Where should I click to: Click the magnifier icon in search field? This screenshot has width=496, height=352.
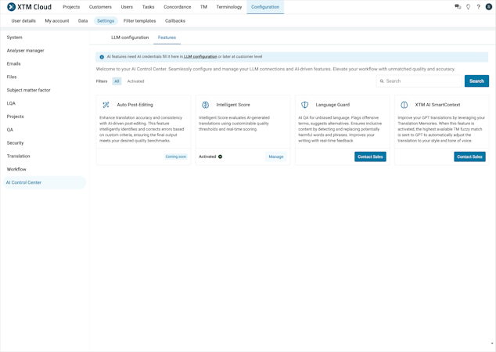(x=382, y=81)
